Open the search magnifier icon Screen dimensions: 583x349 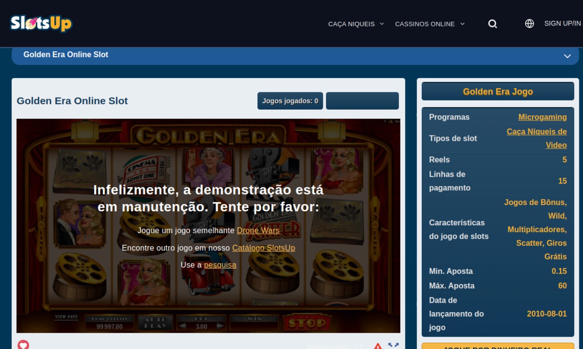pyautogui.click(x=492, y=24)
